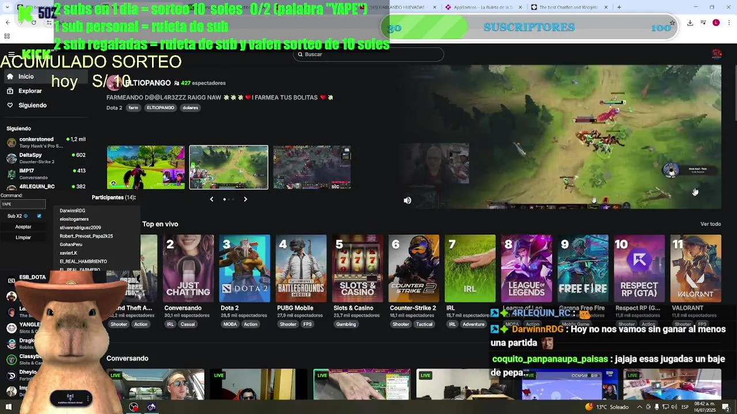Open Respect RP (GTA) category card
Screen dimensions: 737x414
tap(640, 269)
